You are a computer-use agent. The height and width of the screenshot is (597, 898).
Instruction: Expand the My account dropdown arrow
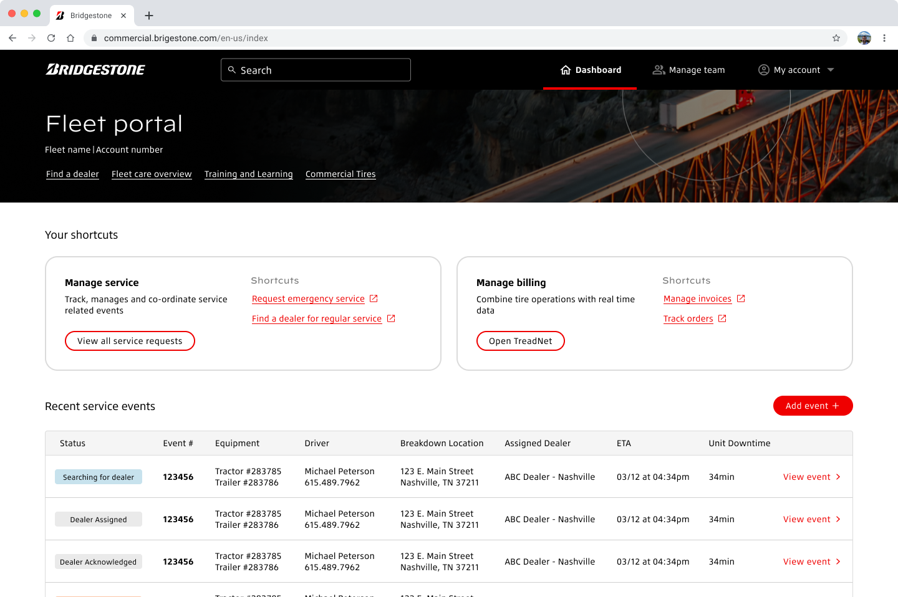tap(831, 70)
